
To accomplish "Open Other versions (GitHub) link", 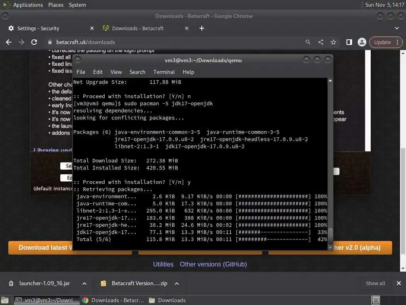I will click(213, 264).
